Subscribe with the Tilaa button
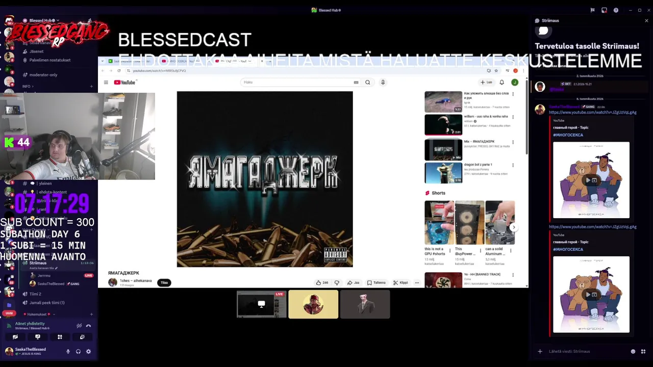Image resolution: width=653 pixels, height=367 pixels. tap(164, 282)
